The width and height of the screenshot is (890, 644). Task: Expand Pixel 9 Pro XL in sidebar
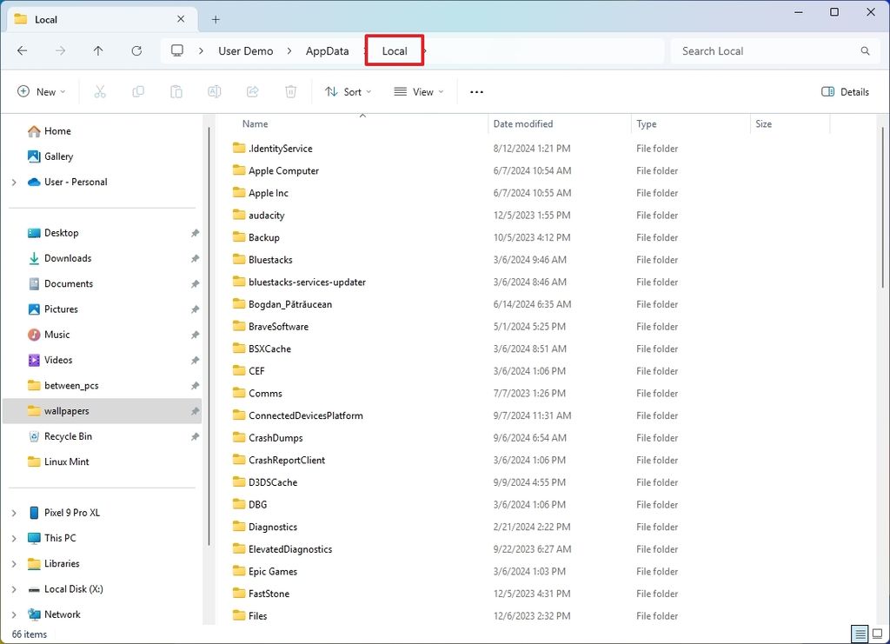pyautogui.click(x=16, y=512)
